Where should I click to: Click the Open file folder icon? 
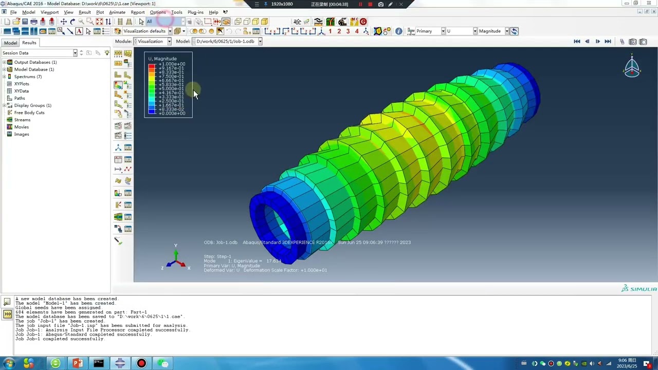(x=16, y=22)
